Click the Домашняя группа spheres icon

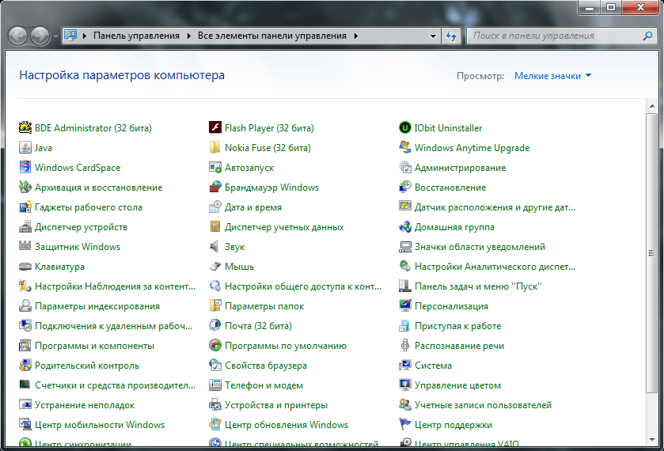[405, 227]
